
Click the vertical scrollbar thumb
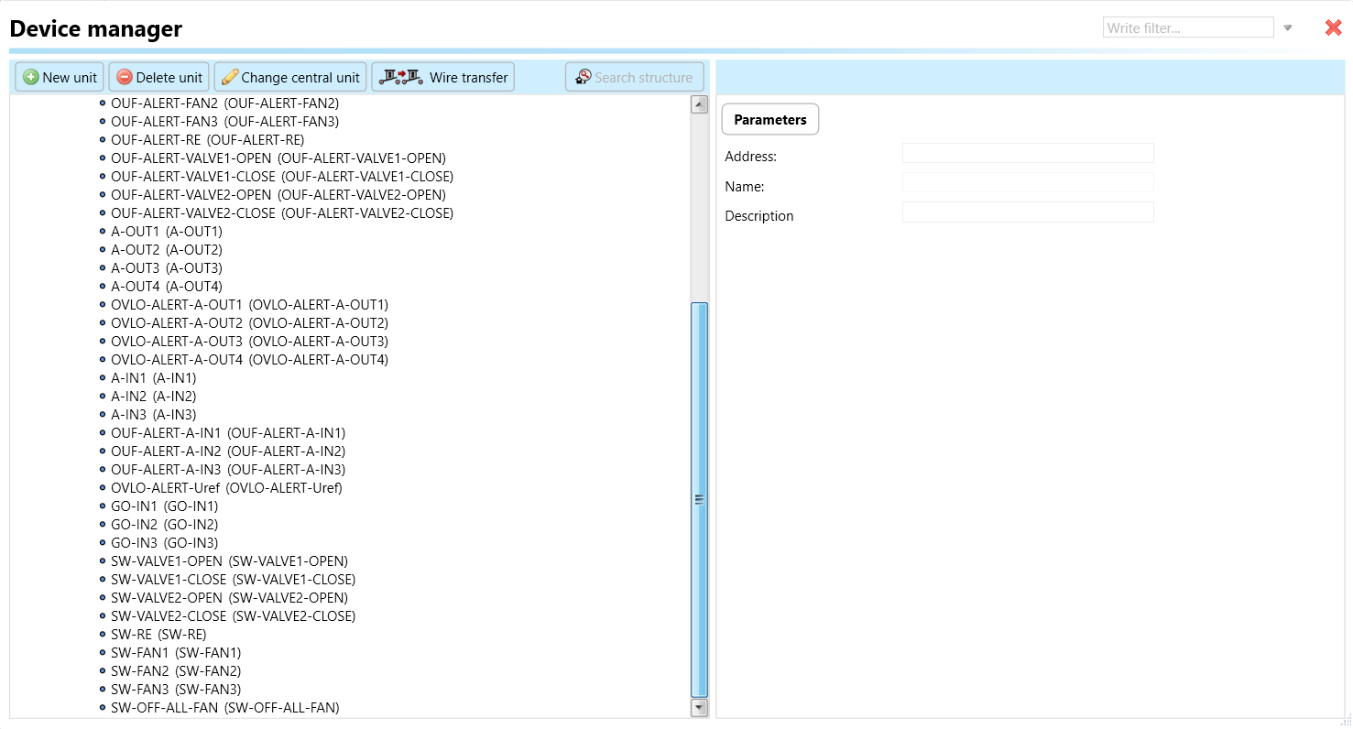(x=699, y=499)
